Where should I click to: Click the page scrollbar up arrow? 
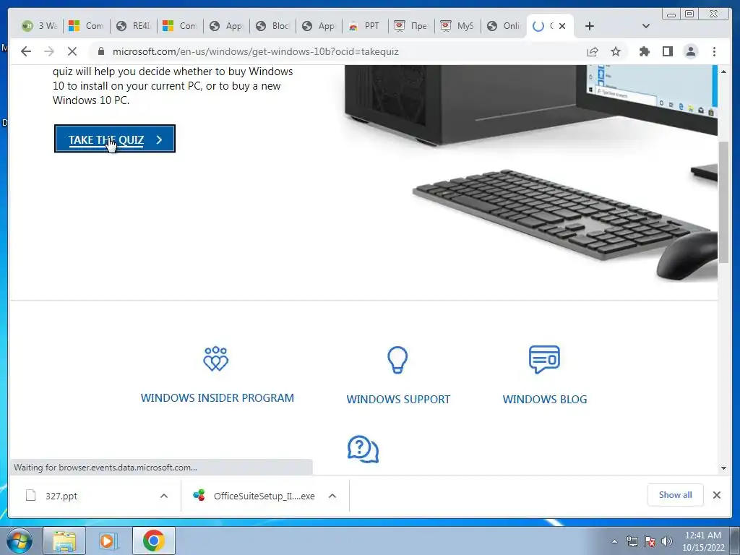pos(723,72)
